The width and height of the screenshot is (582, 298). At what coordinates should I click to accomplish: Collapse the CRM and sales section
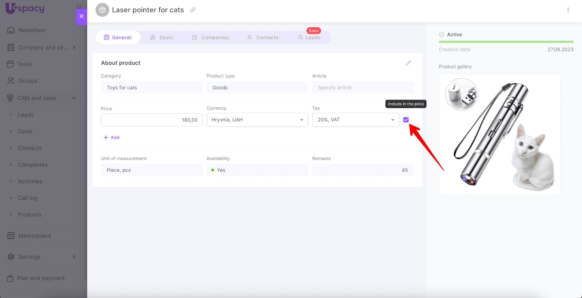[x=74, y=98]
